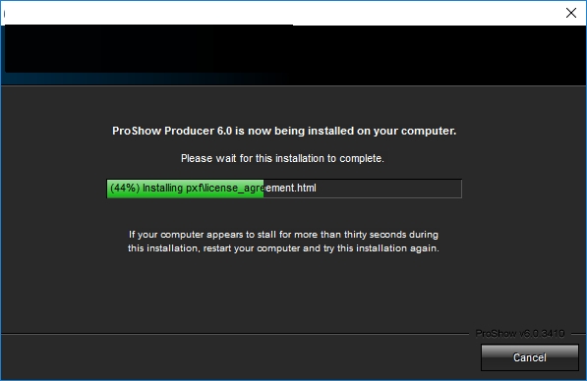Viewport: 587px width, 381px height.
Task: Click the 'restart your computer and try' line
Action: click(x=283, y=248)
